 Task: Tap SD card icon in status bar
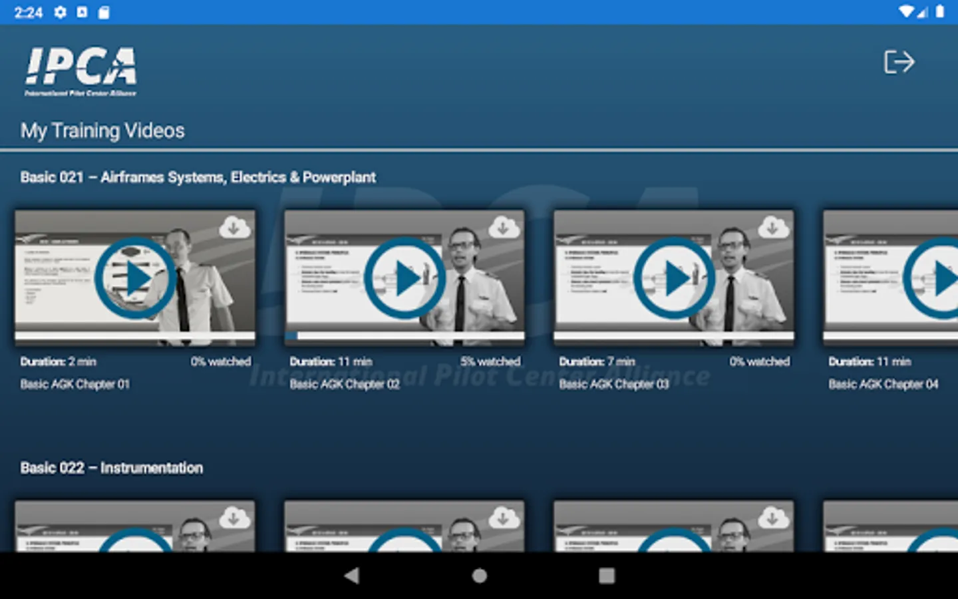[x=104, y=12]
